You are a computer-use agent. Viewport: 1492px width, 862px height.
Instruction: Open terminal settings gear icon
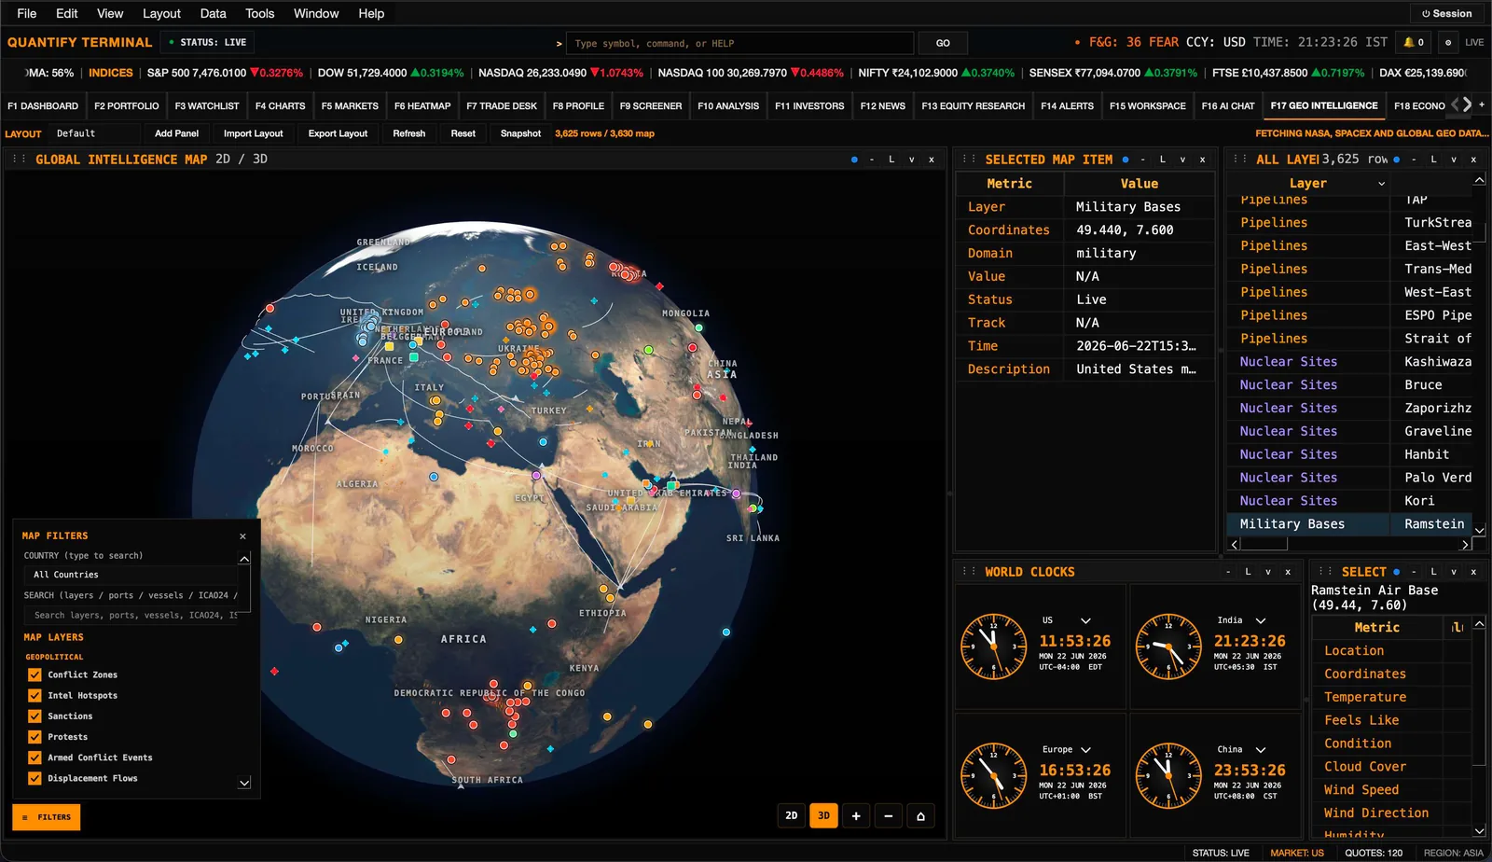(x=1447, y=43)
